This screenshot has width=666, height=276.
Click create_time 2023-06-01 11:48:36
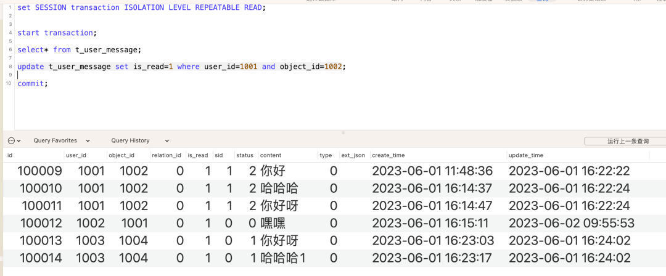(432, 171)
